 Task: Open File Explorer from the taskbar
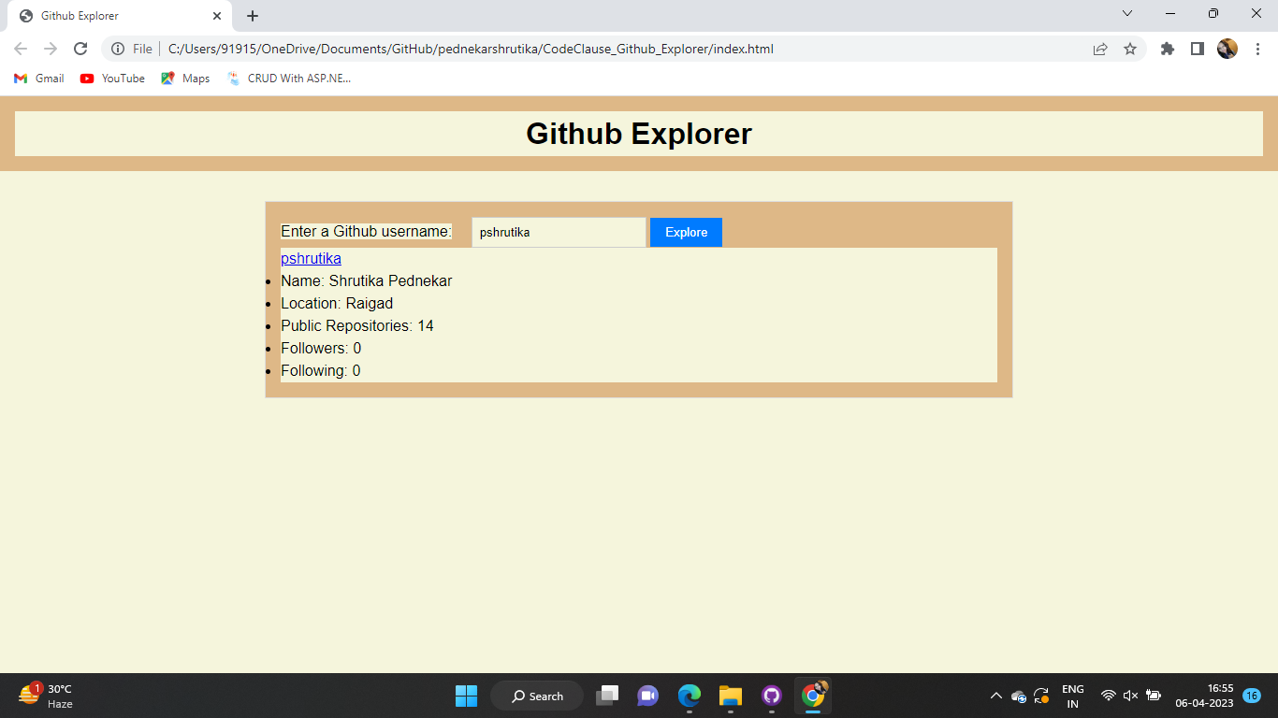point(731,696)
